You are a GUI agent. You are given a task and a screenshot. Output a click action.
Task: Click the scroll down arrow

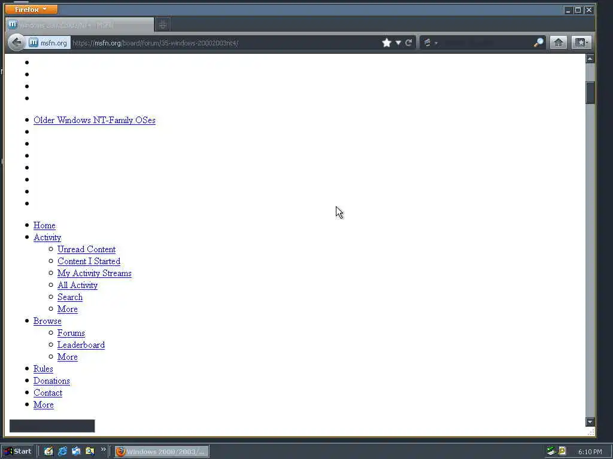tap(590, 421)
